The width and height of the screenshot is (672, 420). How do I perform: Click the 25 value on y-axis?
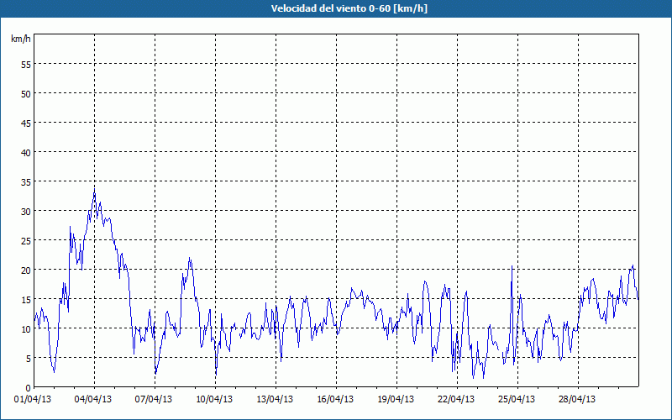[26, 240]
